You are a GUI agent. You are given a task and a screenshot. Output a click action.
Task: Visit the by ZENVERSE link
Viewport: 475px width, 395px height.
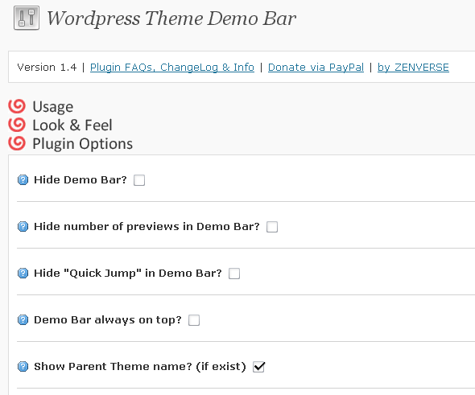click(413, 68)
